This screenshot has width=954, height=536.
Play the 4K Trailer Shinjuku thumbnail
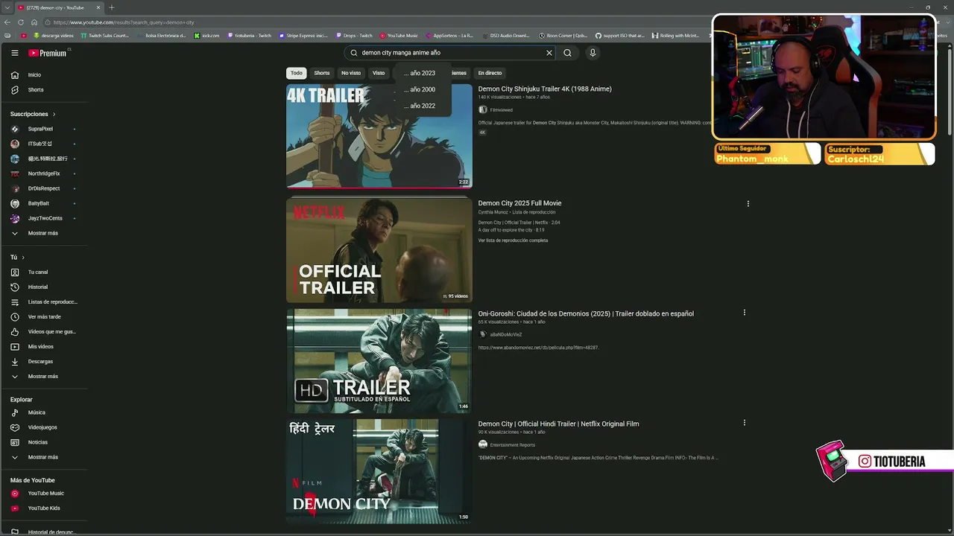[379, 135]
